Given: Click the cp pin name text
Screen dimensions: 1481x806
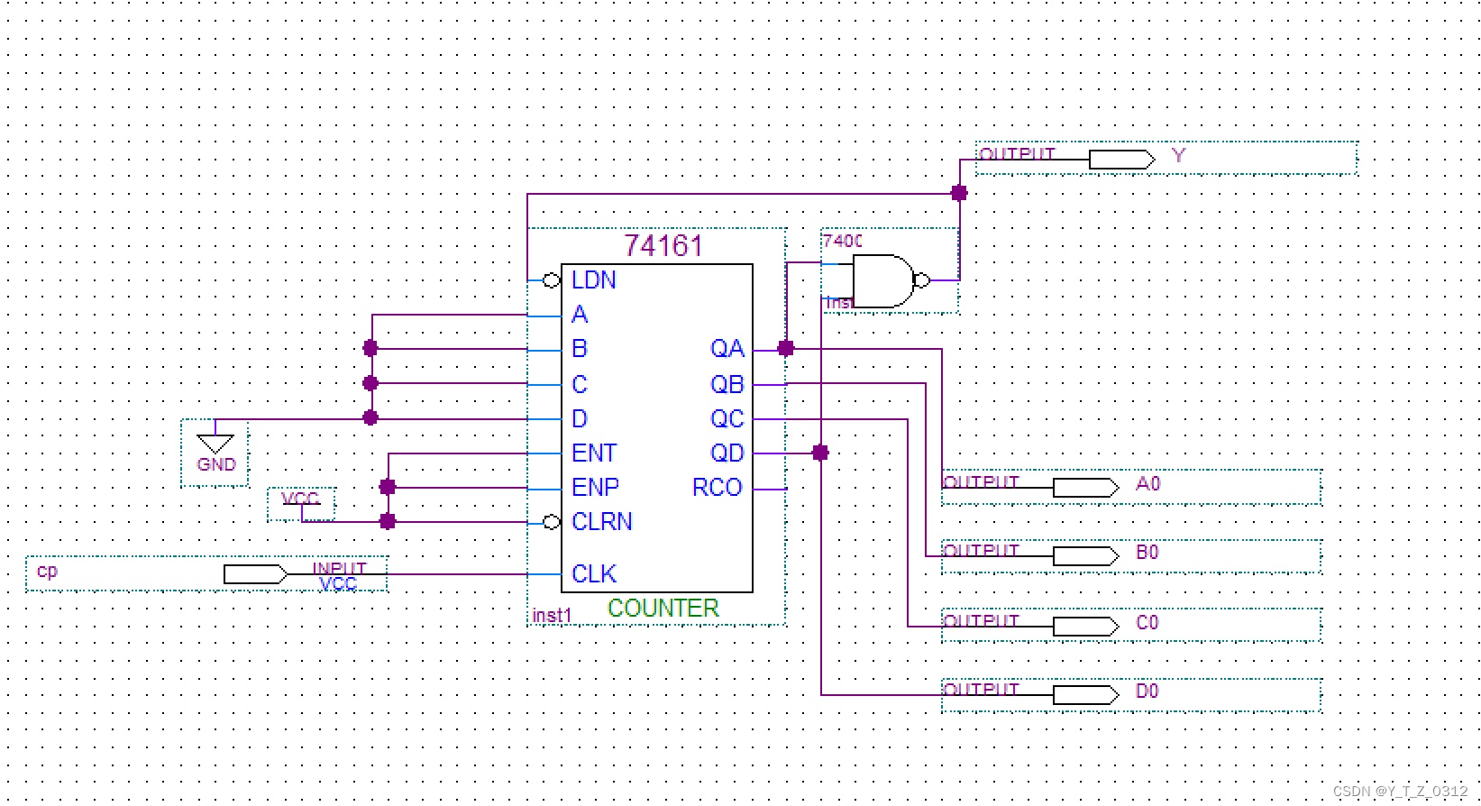Looking at the screenshot, I should [x=47, y=571].
